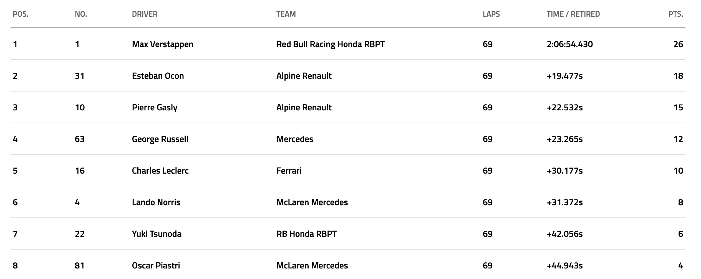Click the POS. column header
Image resolution: width=701 pixels, height=279 pixels.
21,14
